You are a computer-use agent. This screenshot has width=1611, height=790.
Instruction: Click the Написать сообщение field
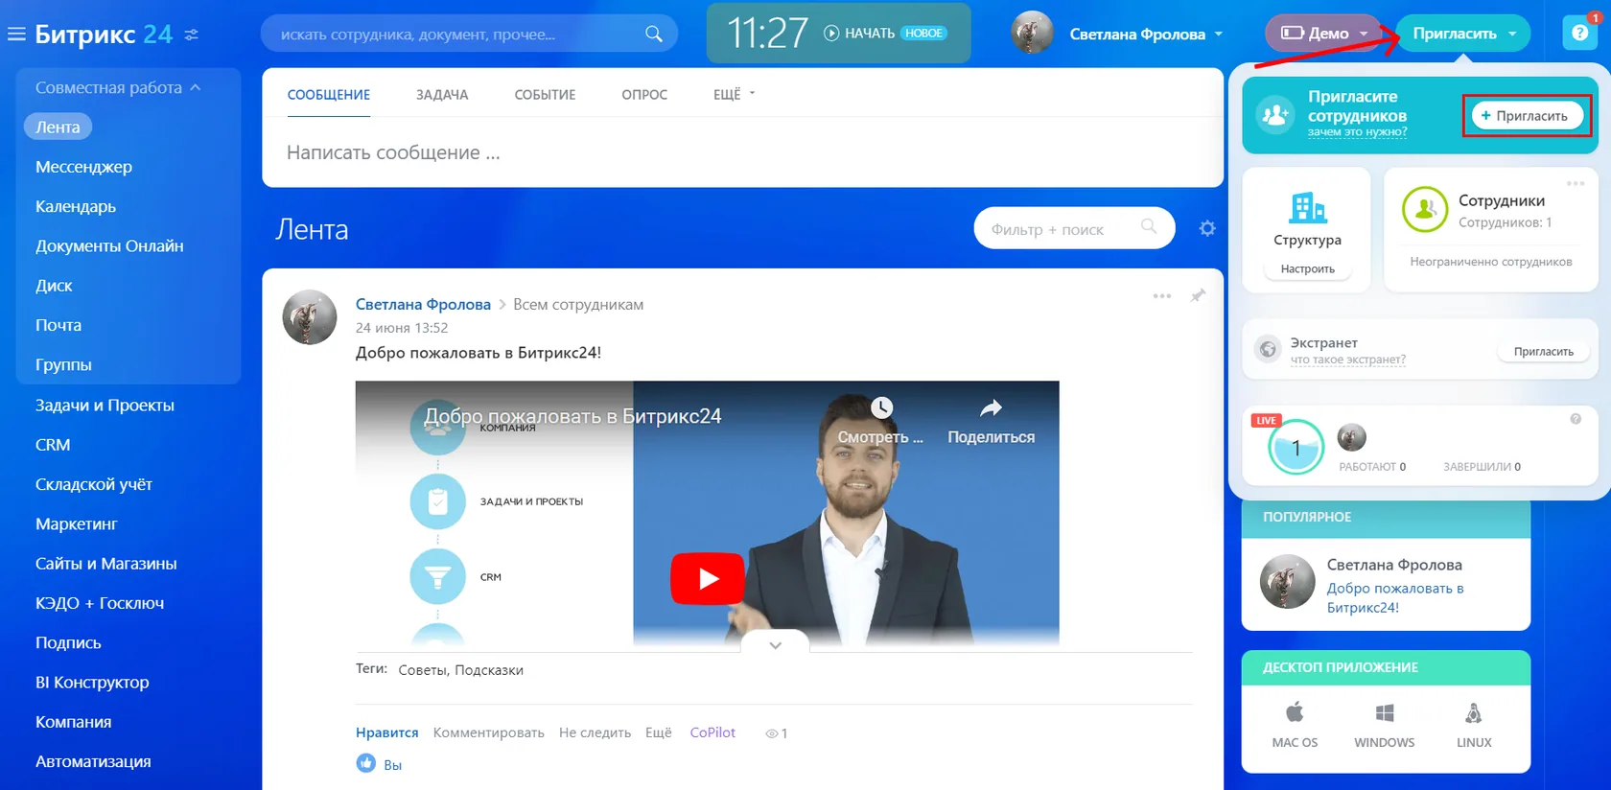pyautogui.click(x=742, y=153)
